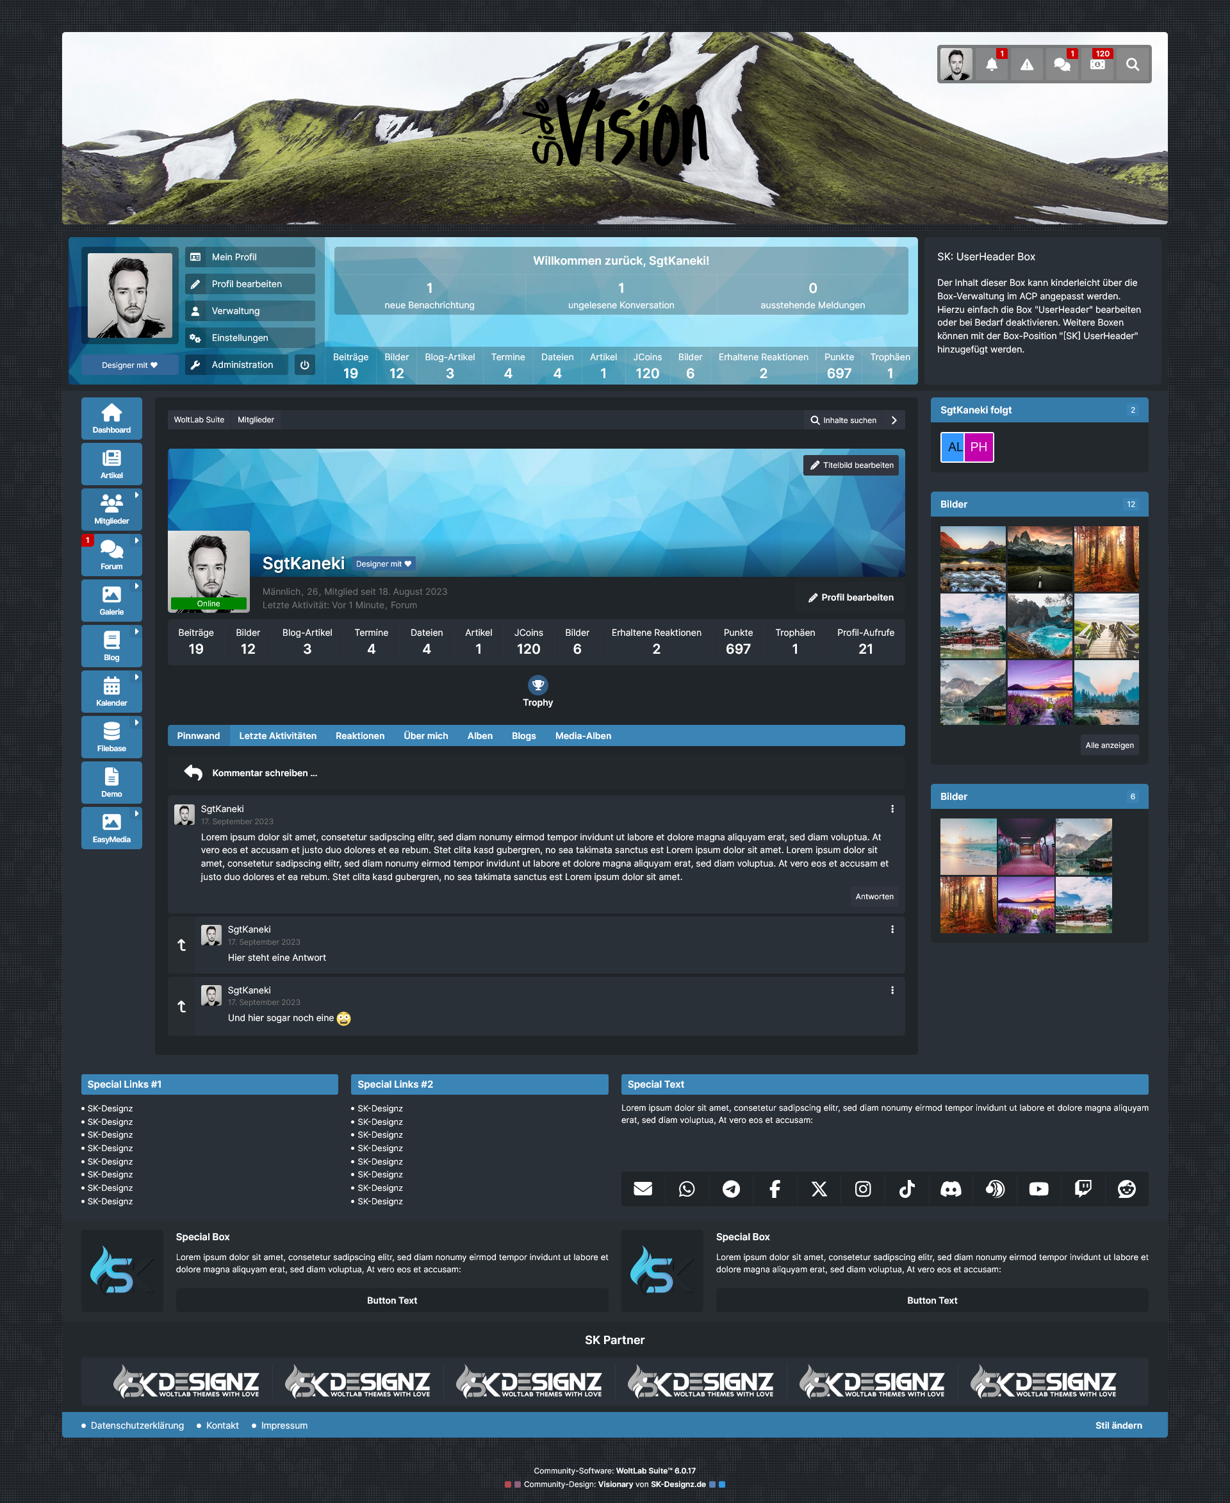
Task: Click the magenta PH follower avatar
Action: 979,447
